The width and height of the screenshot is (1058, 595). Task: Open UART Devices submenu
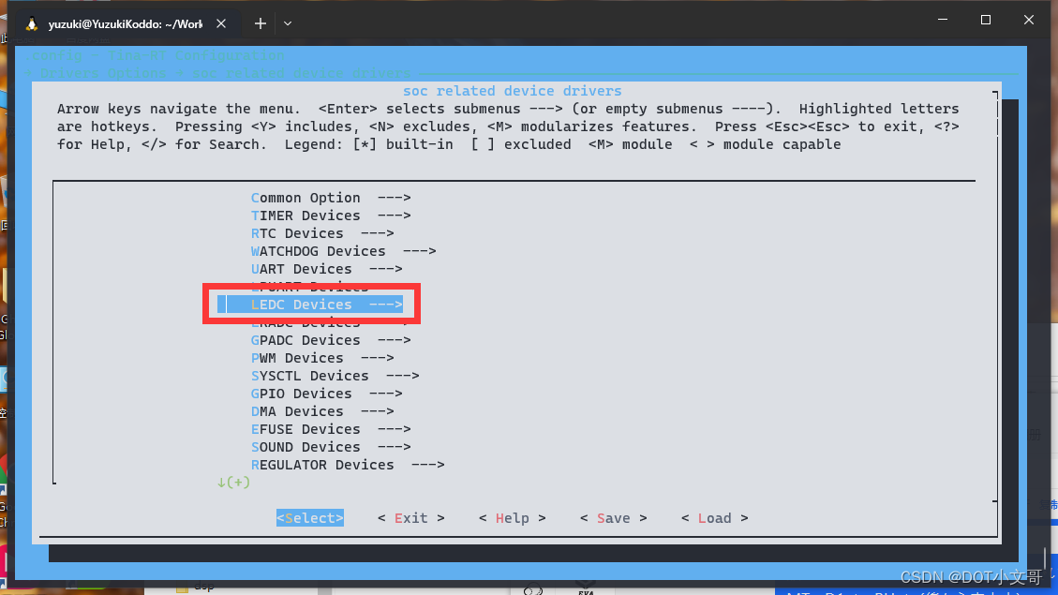coord(326,269)
